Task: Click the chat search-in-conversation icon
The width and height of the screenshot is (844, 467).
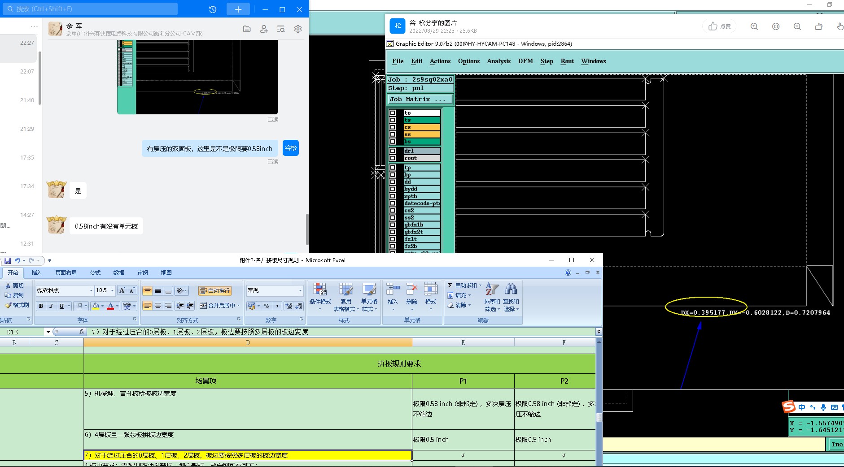Action: pyautogui.click(x=281, y=29)
